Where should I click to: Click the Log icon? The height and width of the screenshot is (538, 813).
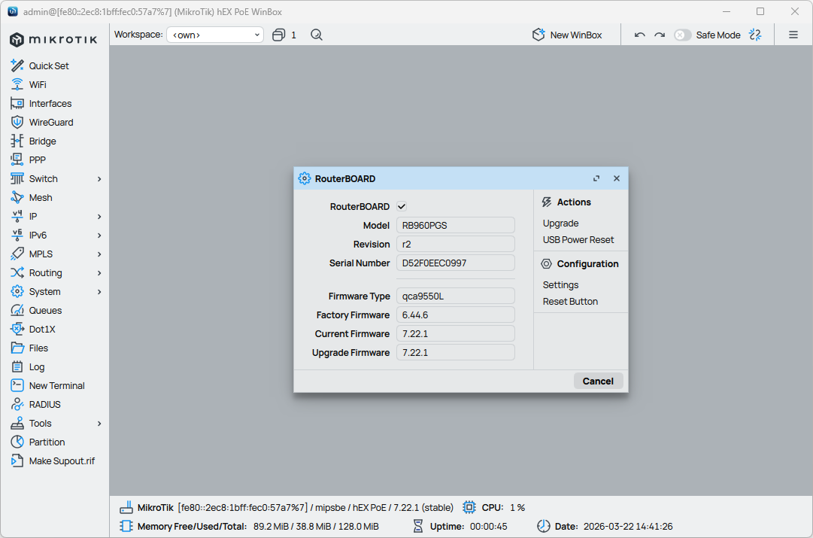pyautogui.click(x=17, y=366)
